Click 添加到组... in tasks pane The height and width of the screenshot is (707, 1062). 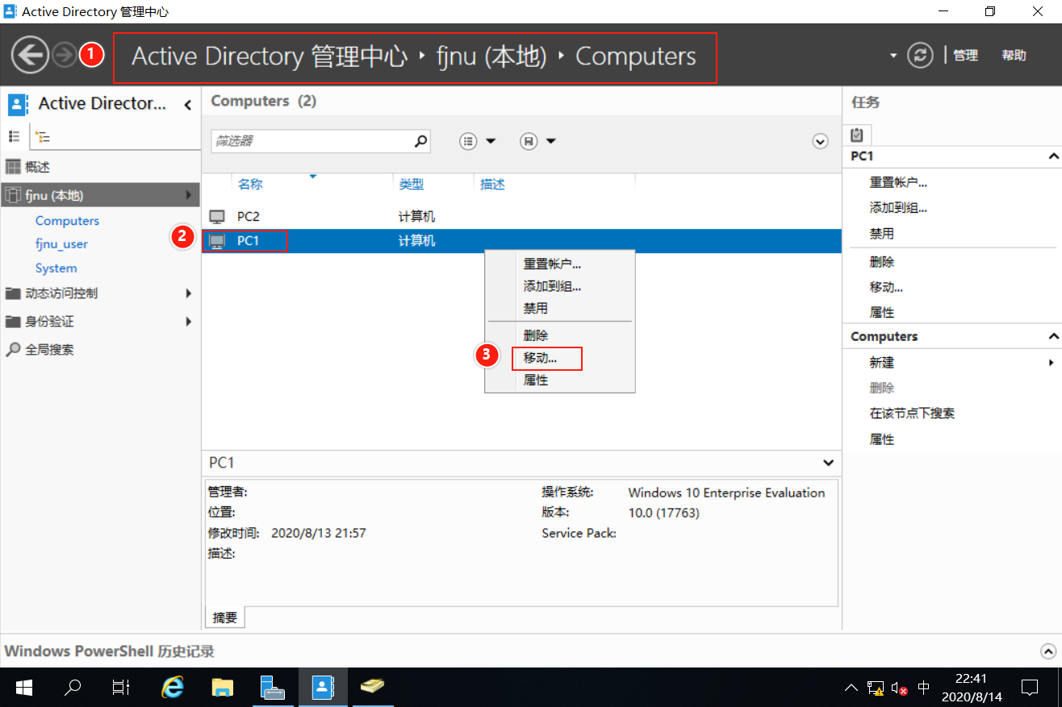coord(898,208)
